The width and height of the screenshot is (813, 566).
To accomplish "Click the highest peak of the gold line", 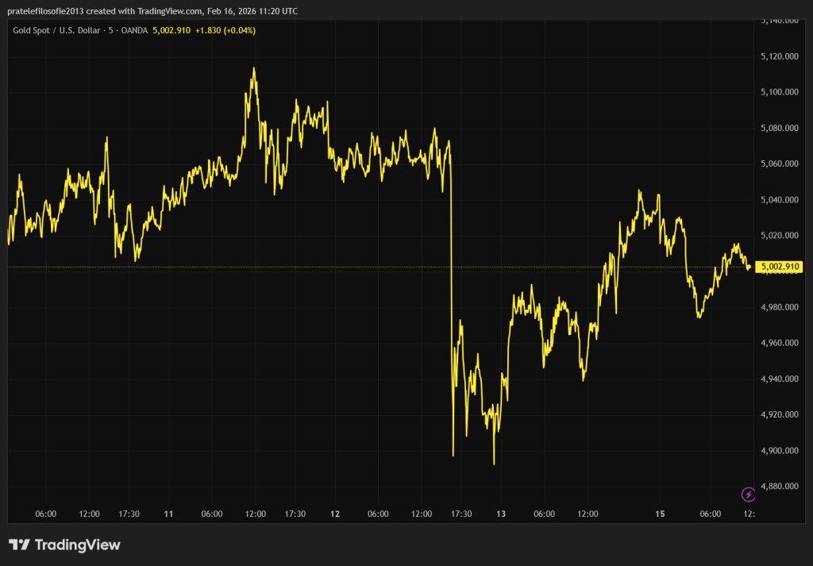I will point(254,68).
